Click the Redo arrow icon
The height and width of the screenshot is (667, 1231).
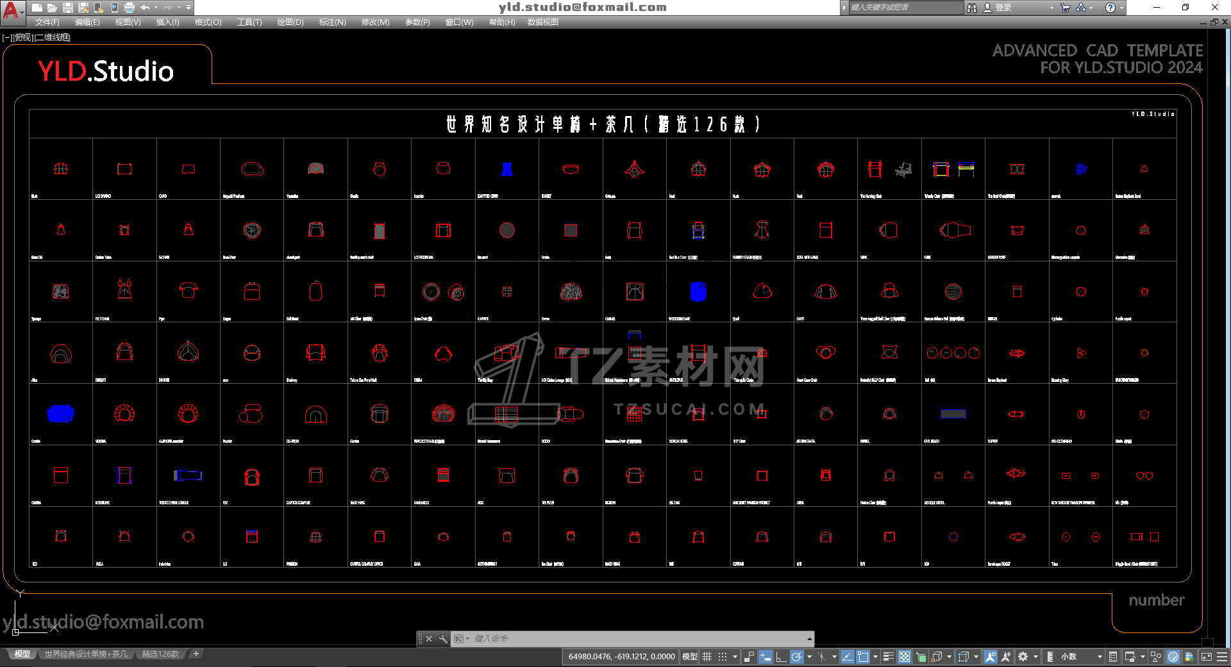(167, 8)
